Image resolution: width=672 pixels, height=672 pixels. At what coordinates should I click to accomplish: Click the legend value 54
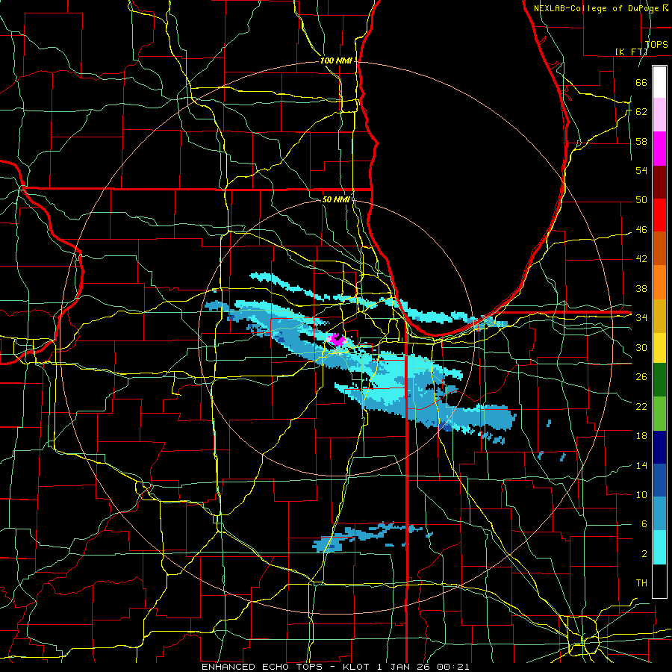click(641, 170)
